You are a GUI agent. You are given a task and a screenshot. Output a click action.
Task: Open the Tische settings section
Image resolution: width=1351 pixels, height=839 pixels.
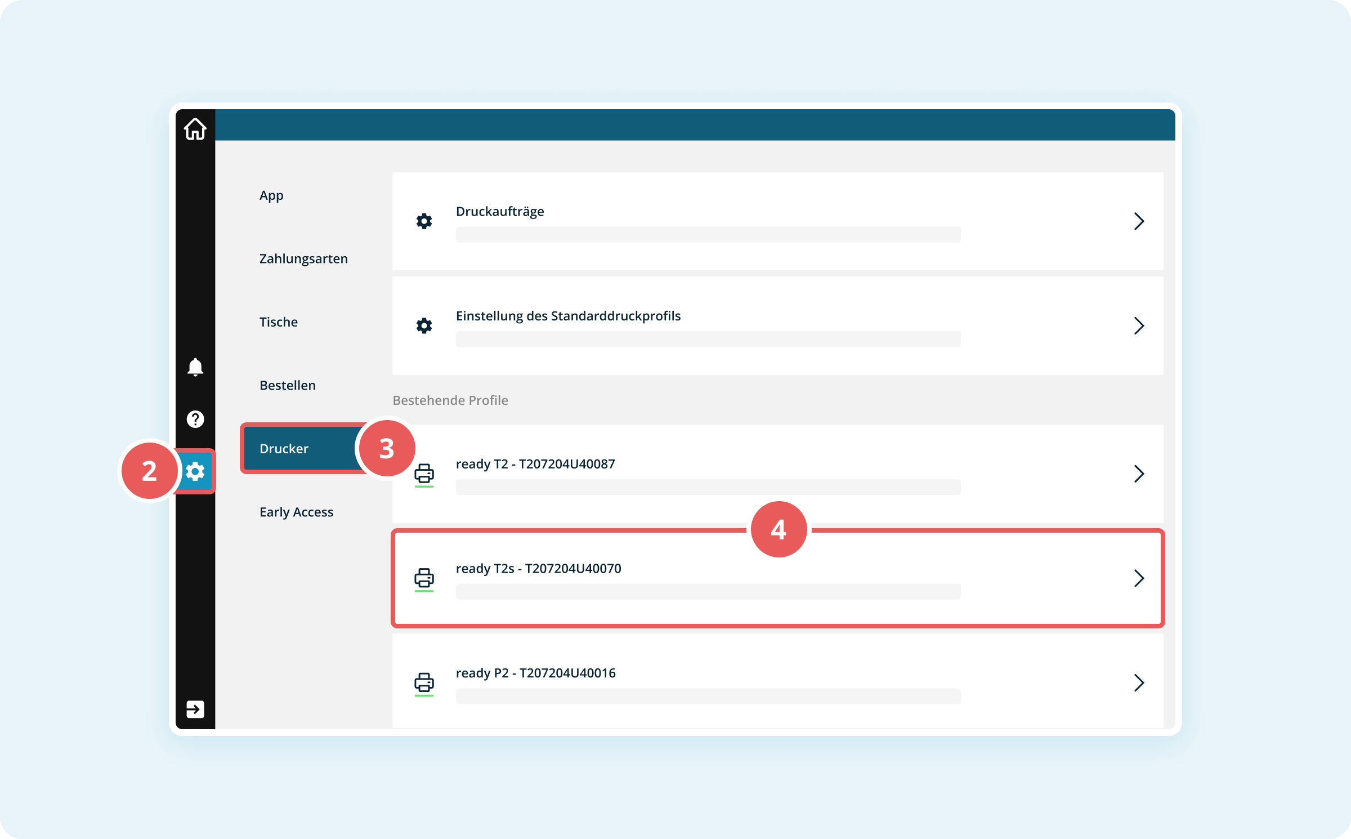pos(279,322)
